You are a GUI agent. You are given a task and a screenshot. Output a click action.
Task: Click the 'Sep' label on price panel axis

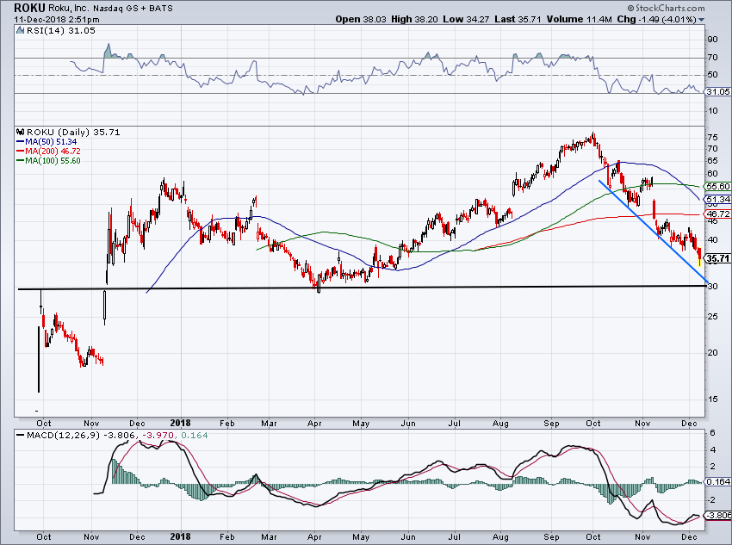pyautogui.click(x=551, y=424)
